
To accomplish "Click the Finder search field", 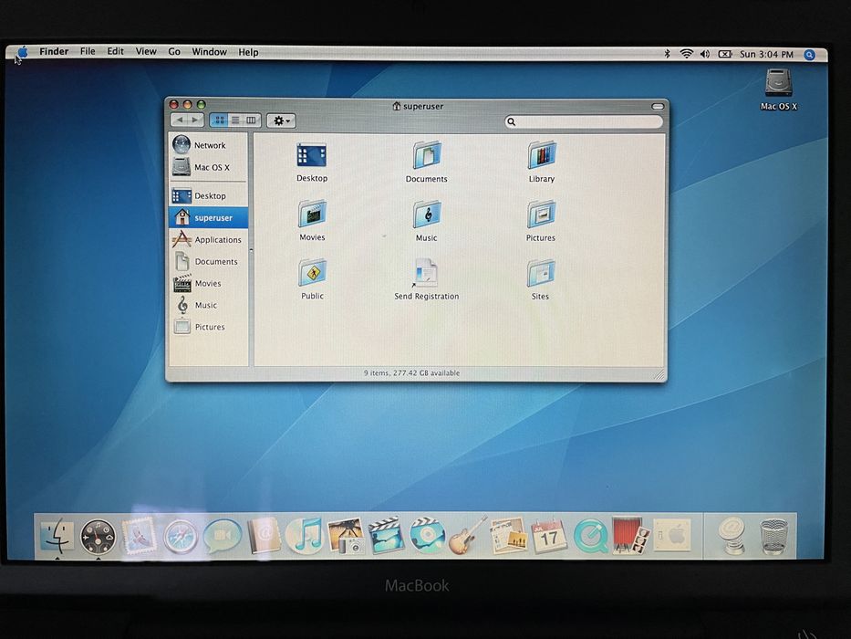I will tap(584, 121).
